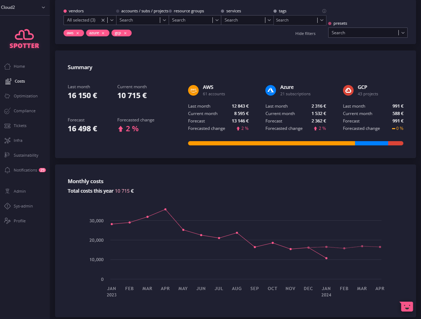Click Hide filters
The width and height of the screenshot is (421, 319).
coord(305,34)
